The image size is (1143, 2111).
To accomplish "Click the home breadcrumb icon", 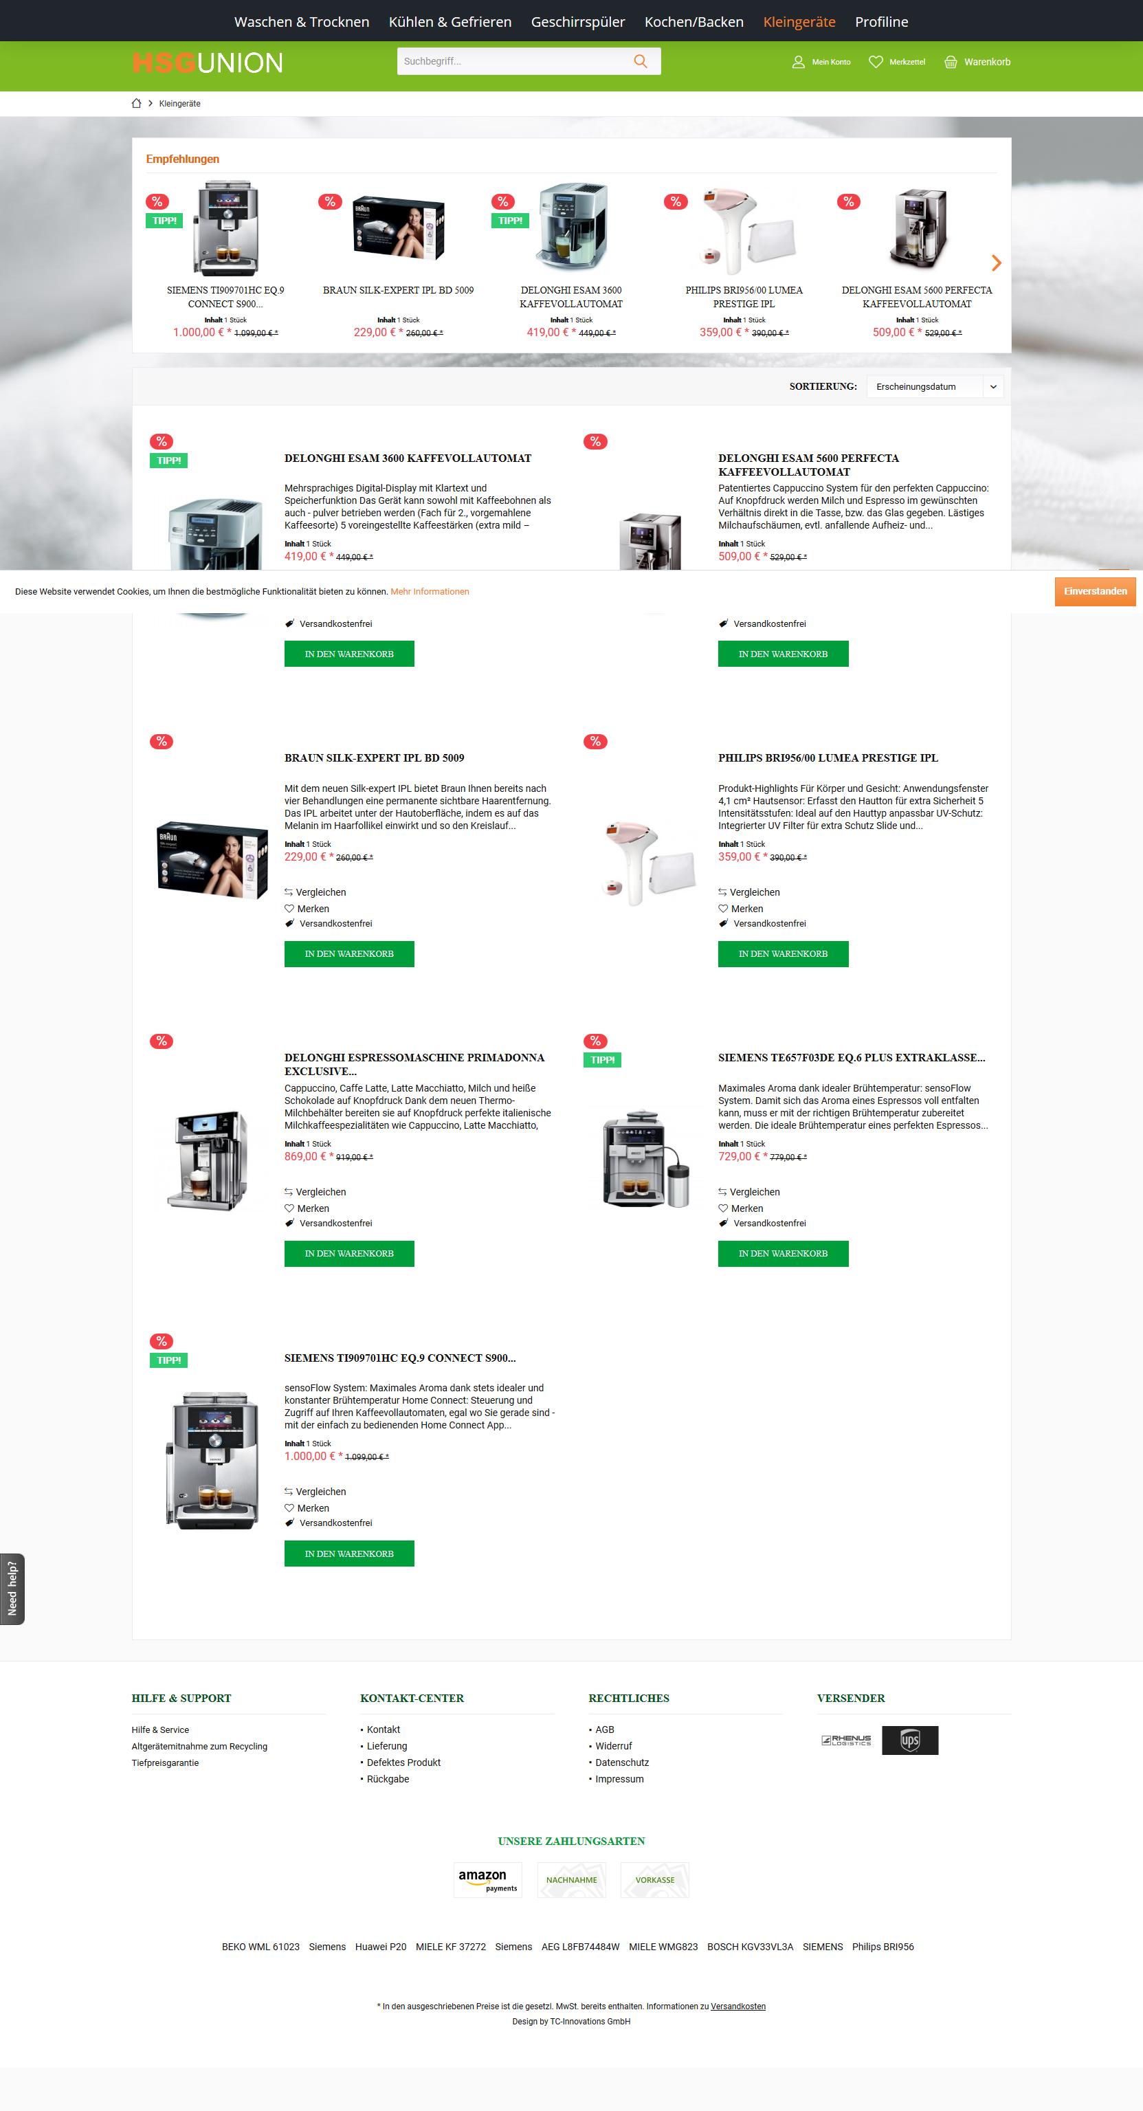I will coord(137,103).
